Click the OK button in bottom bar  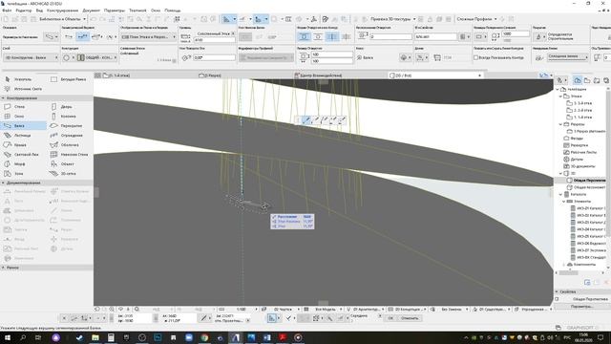(x=390, y=318)
